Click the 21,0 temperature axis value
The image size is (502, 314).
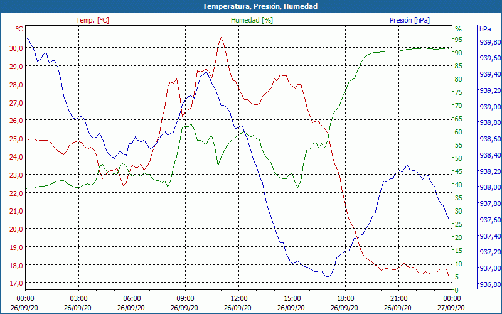tap(15, 211)
